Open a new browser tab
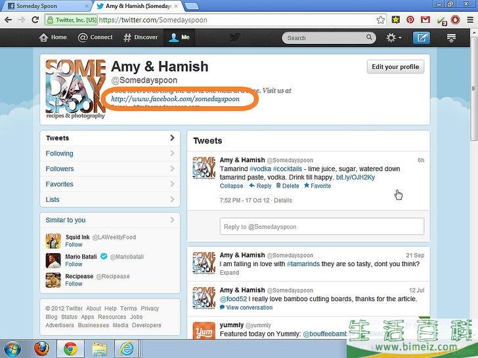The width and height of the screenshot is (478, 358). point(192,6)
